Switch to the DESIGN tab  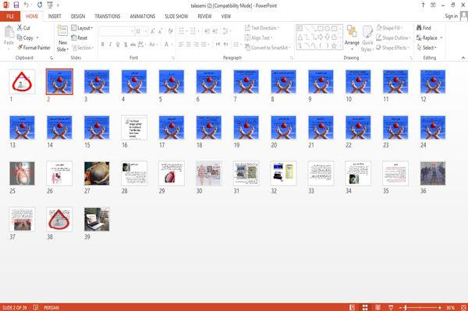[x=78, y=16]
